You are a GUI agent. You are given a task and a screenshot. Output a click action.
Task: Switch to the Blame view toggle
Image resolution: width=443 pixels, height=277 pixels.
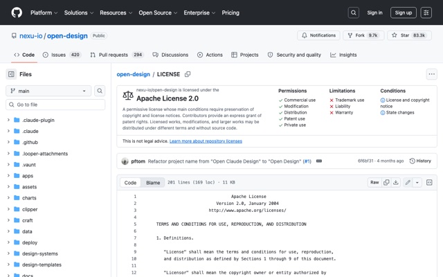click(153, 183)
